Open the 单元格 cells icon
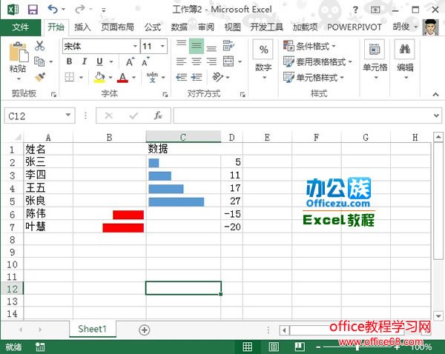This screenshot has width=445, height=354. click(x=375, y=50)
